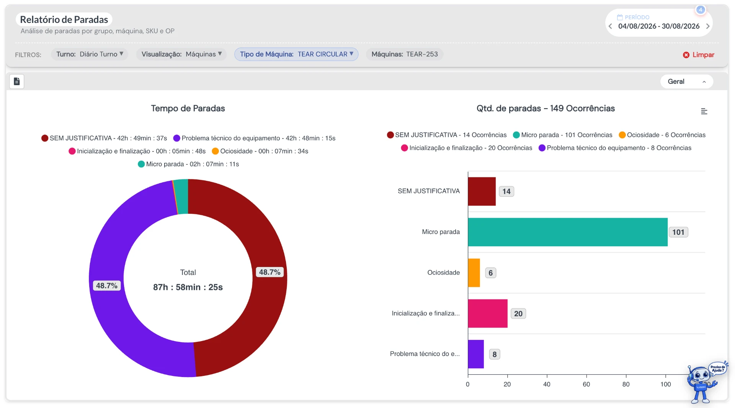Screen dimensions: 735x408
Task: Click the 8 value label beside Problema técnico bar
Action: point(495,354)
